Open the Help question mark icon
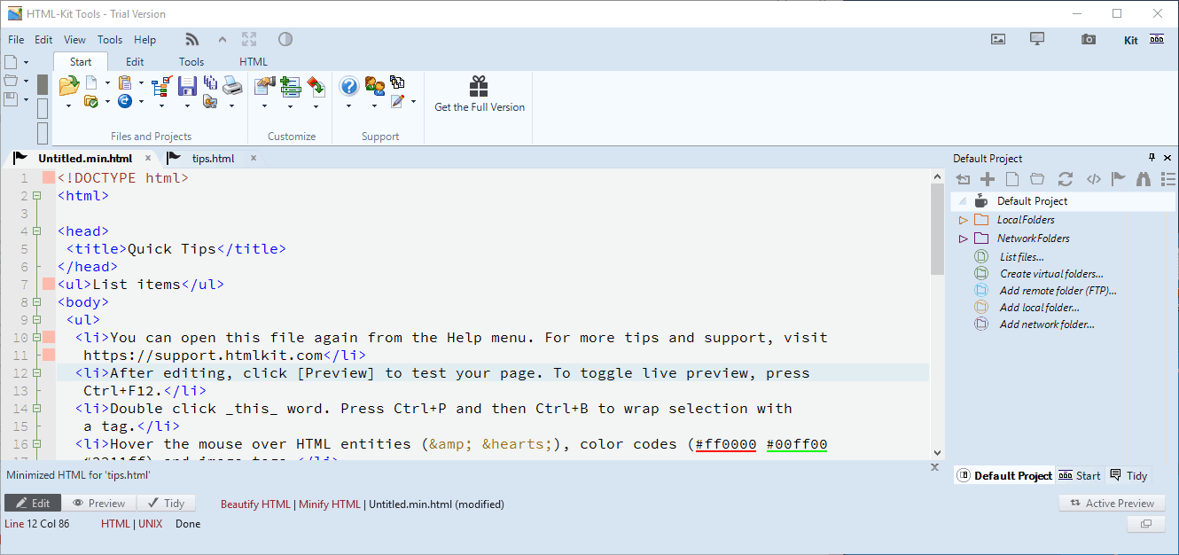 point(348,86)
